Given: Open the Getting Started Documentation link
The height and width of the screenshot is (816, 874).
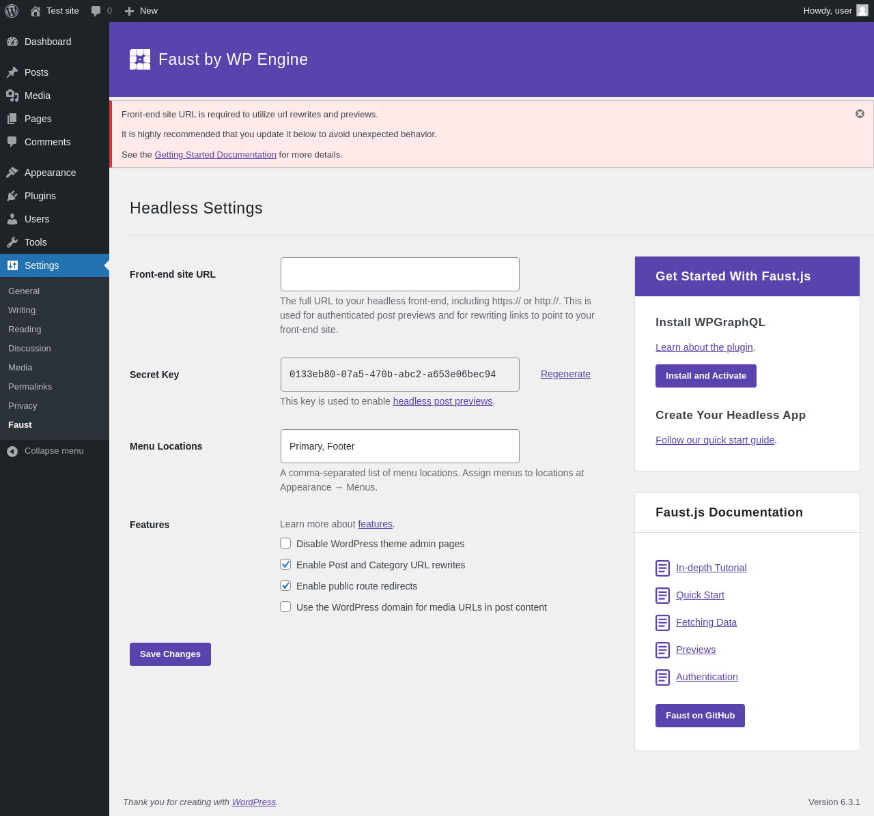Looking at the screenshot, I should tap(215, 155).
